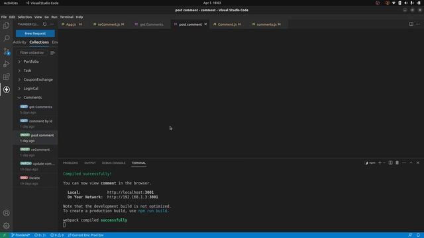Screen dimensions: 424x238
Task: Close the terminal panel
Action: [x=418, y=163]
